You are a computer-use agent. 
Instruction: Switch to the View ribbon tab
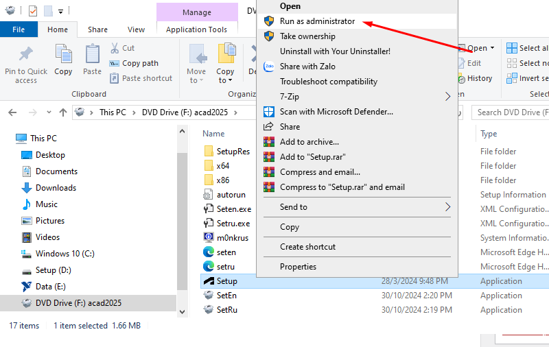(136, 29)
